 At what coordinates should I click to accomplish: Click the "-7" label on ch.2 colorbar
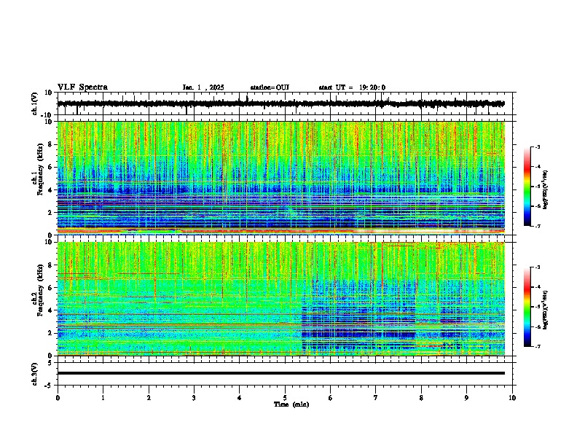tap(537, 346)
